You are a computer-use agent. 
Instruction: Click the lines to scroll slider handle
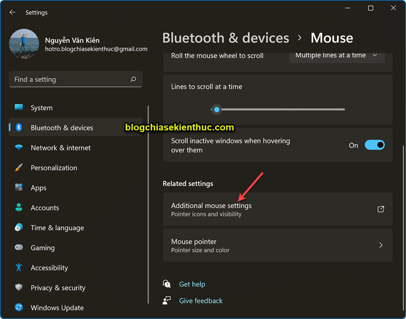click(217, 110)
